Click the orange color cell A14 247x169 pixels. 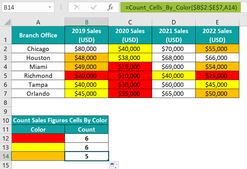point(38,156)
